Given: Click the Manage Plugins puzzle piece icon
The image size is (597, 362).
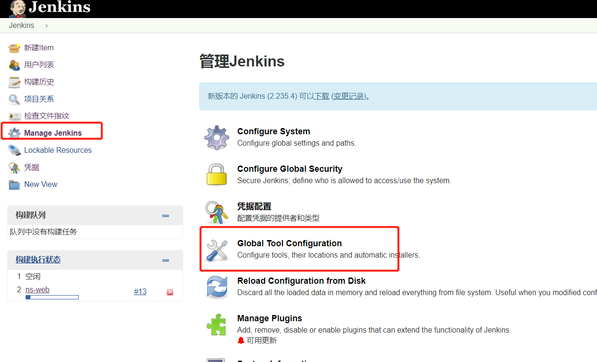Looking at the screenshot, I should click(217, 325).
